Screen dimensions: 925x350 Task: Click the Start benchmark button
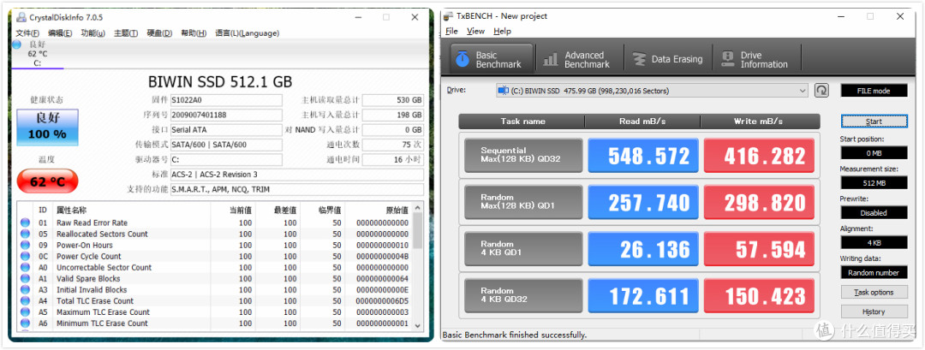pyautogui.click(x=874, y=122)
